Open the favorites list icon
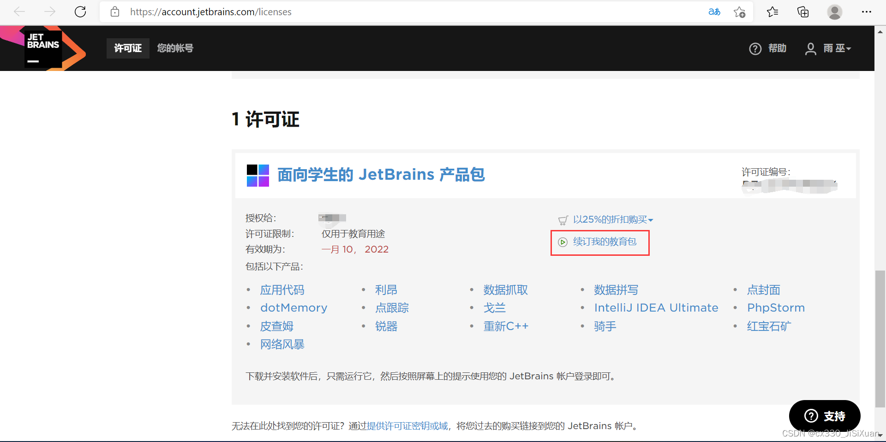Screen dimensions: 886x442 772,12
